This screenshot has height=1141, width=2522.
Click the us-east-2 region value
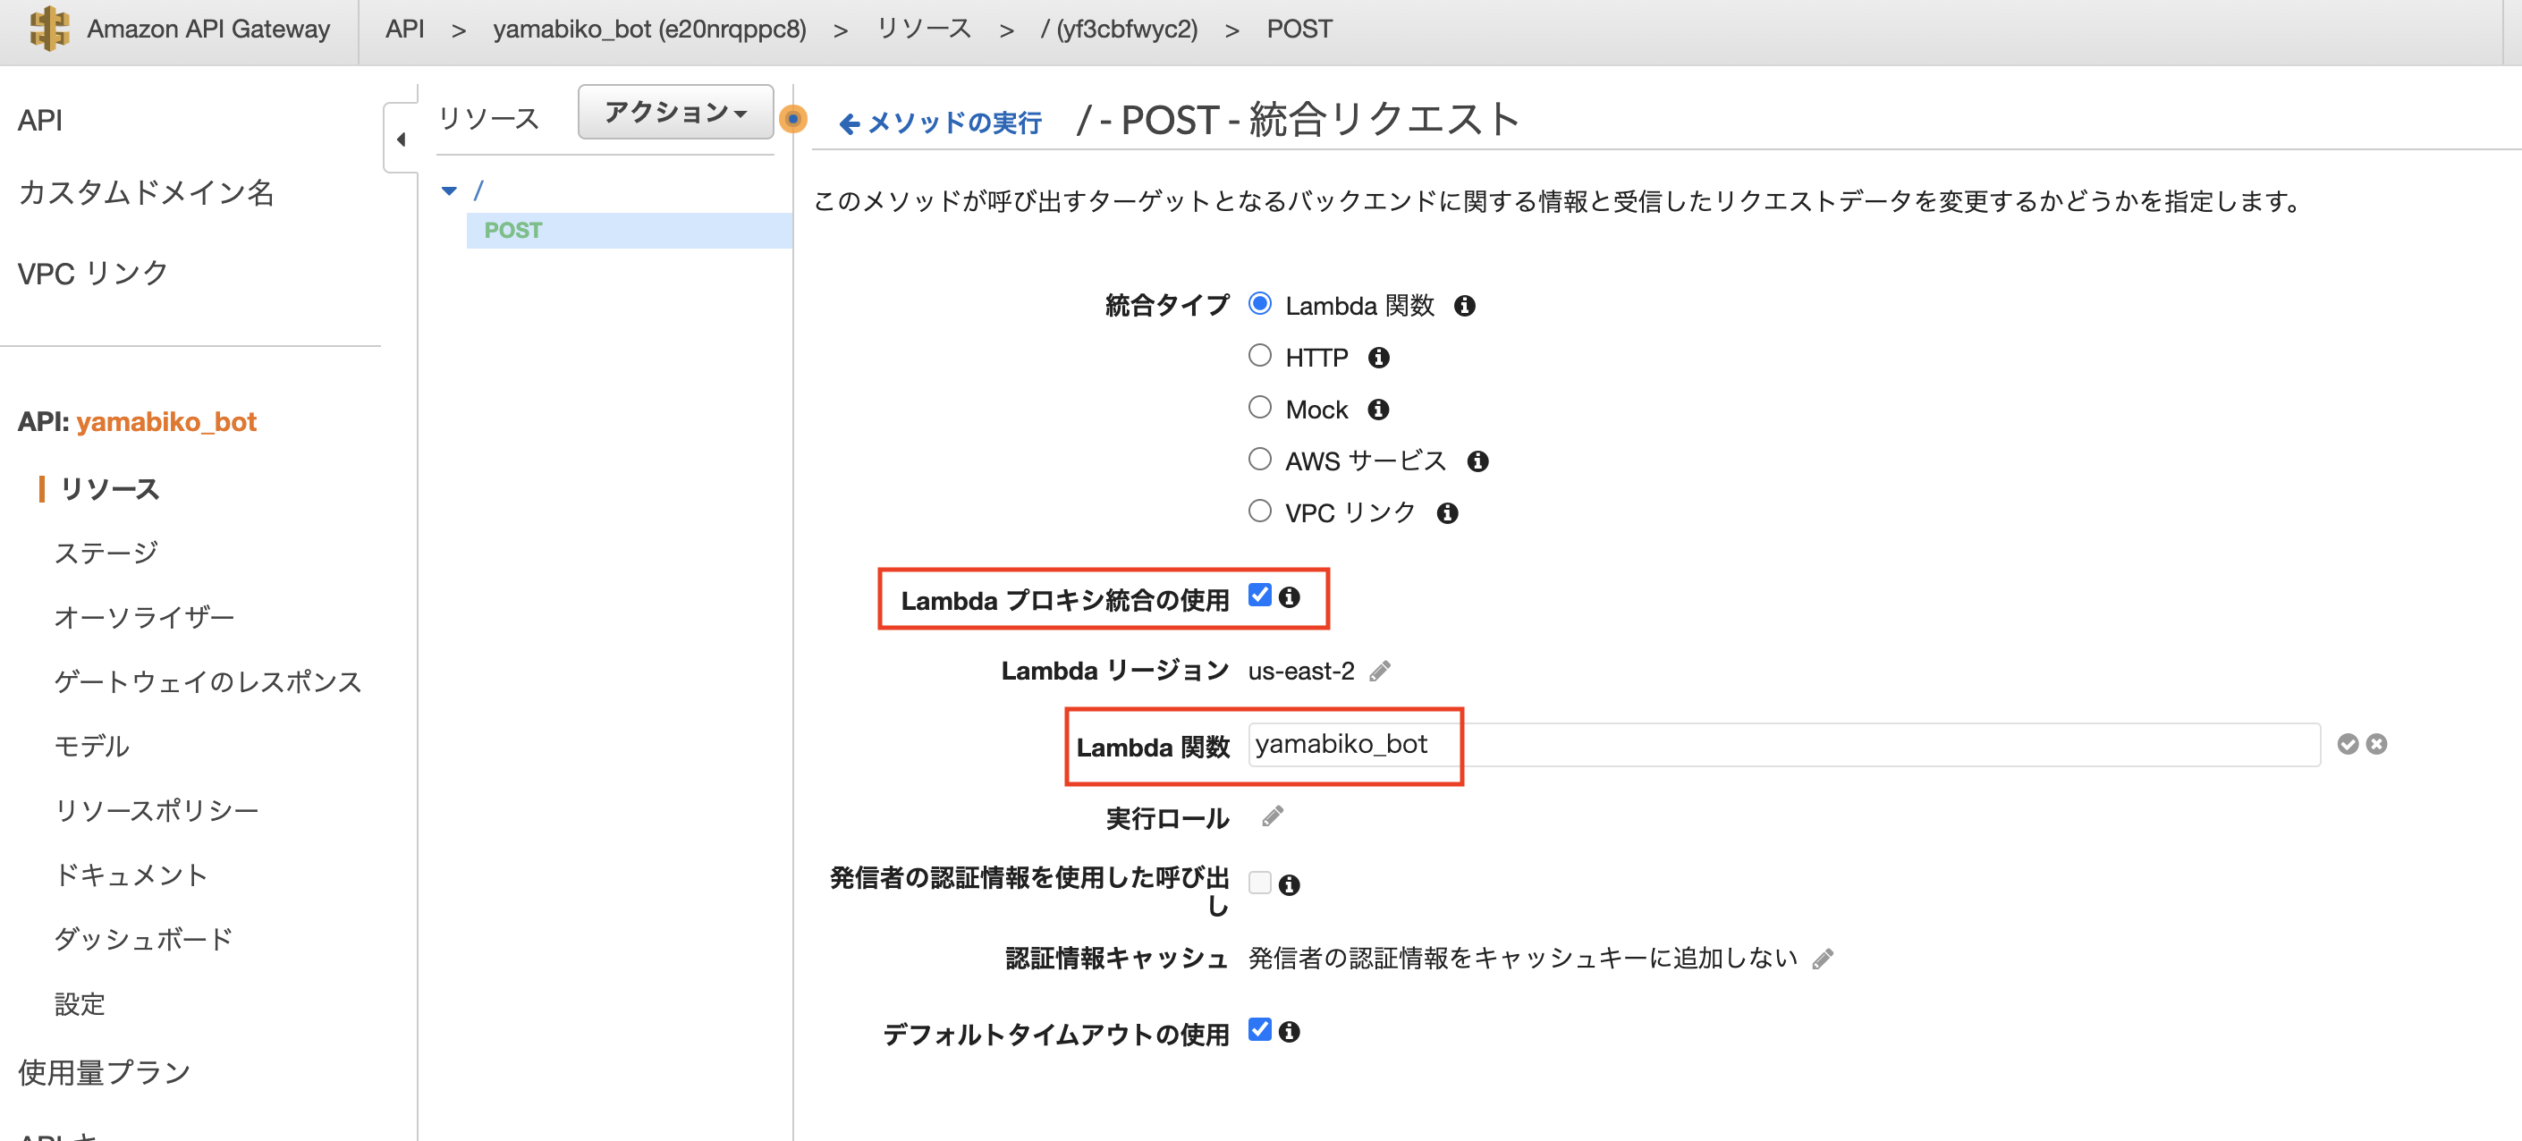click(1300, 672)
